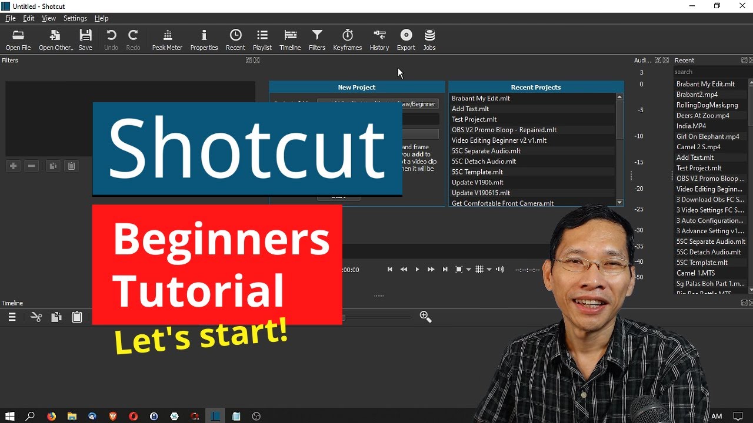Viewport: 753px width, 423px height.
Task: Open the timeline hamburger menu
Action: [12, 317]
